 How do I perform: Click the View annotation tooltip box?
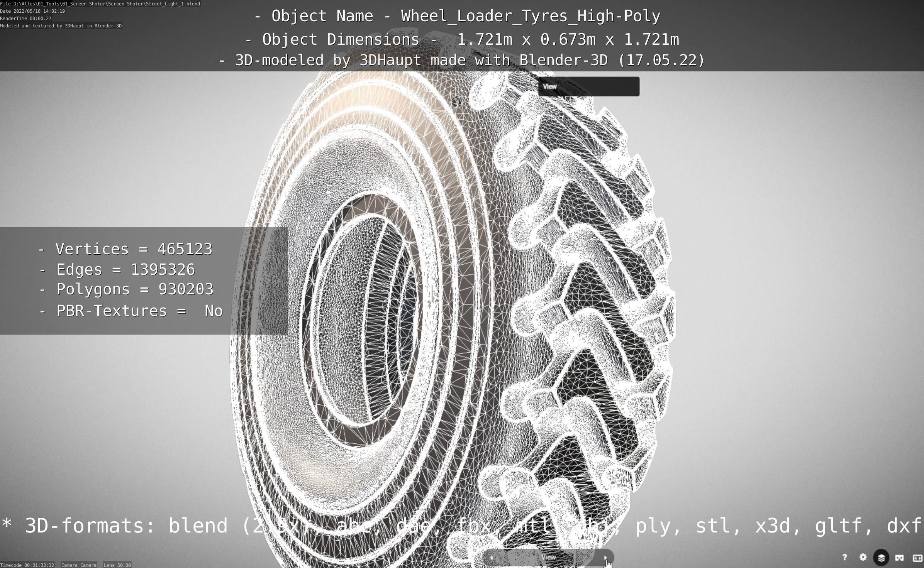coord(588,86)
